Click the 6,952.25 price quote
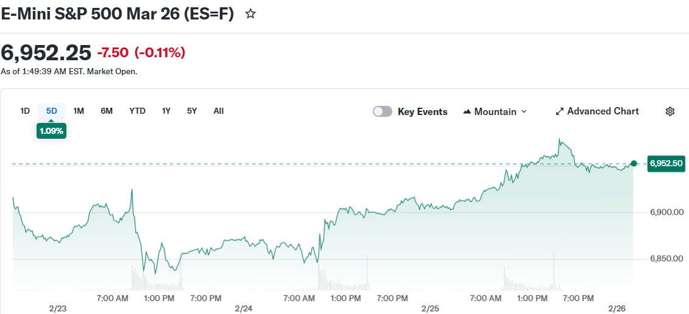689x314 pixels. [46, 53]
